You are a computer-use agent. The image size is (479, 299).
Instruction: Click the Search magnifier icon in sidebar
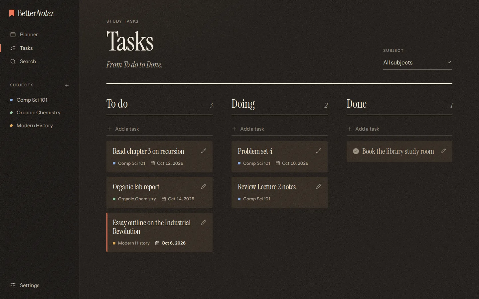13,61
